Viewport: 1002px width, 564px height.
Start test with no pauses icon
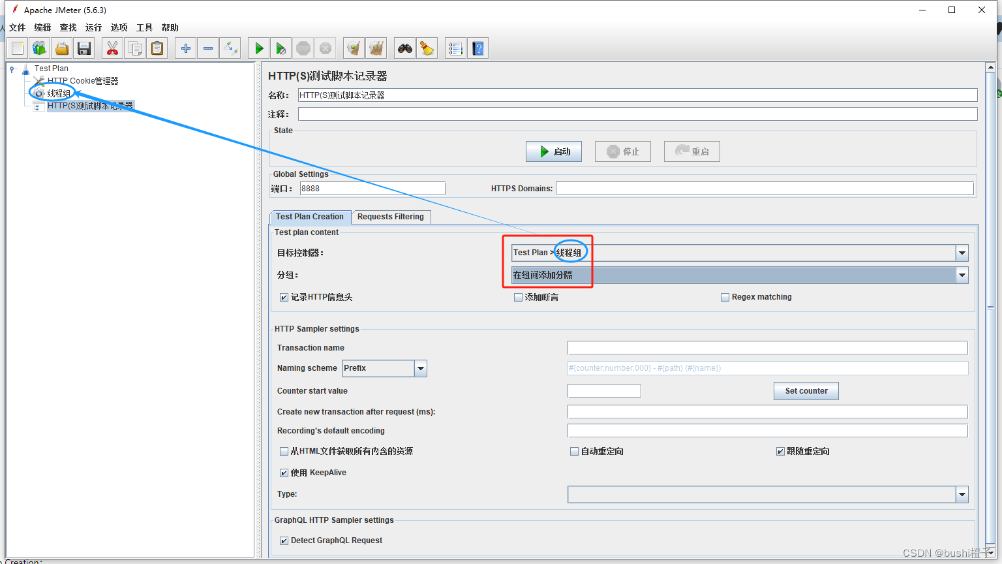[x=281, y=48]
